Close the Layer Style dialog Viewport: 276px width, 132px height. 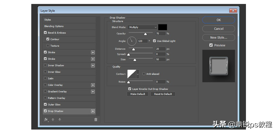pyautogui.click(x=233, y=11)
